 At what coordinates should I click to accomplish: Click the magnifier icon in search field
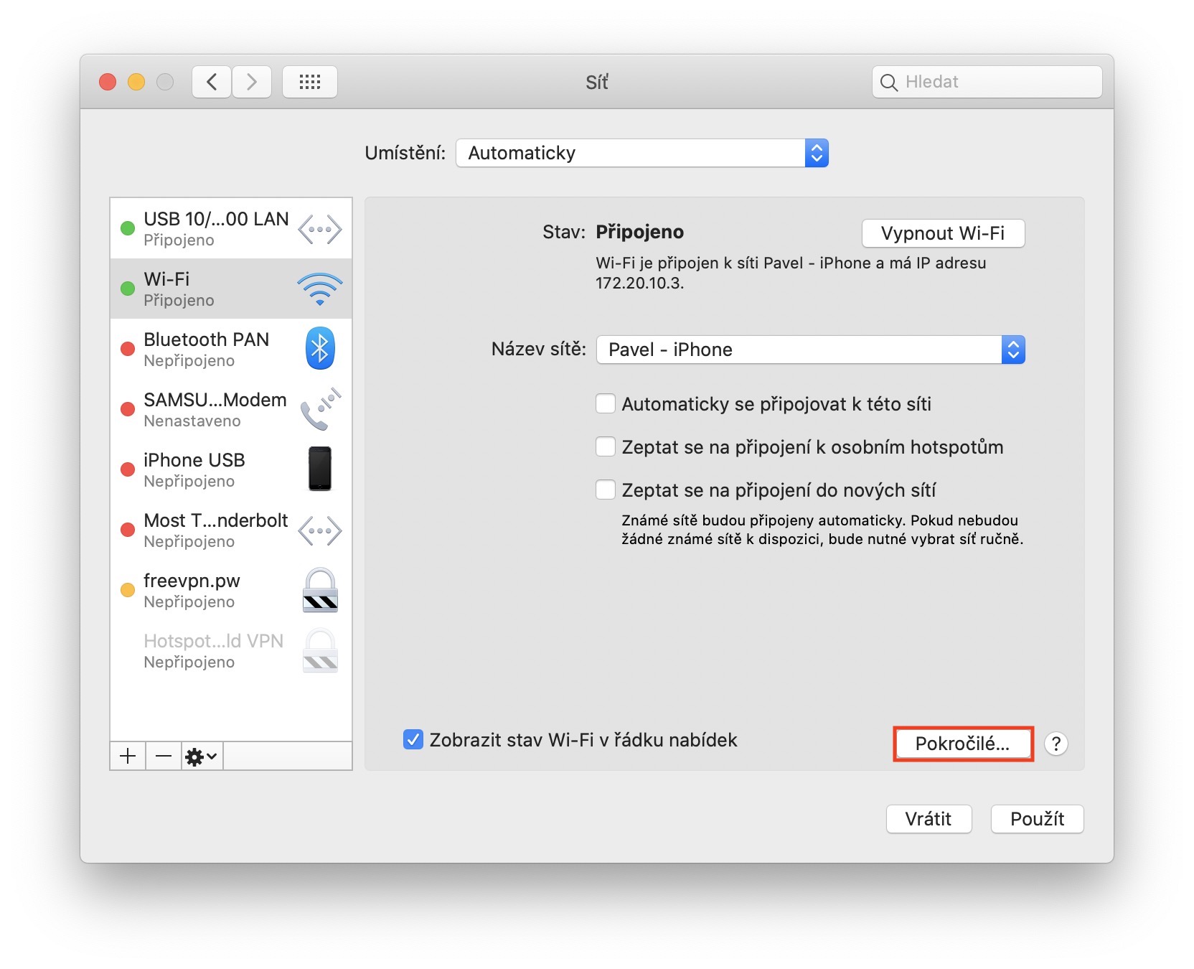coord(889,83)
